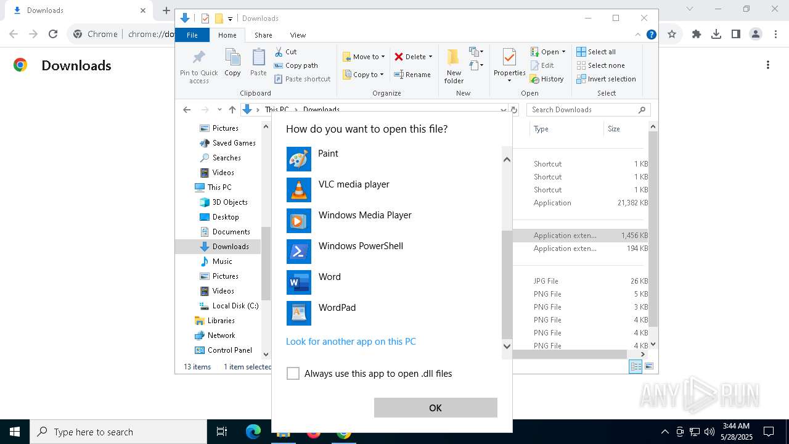The height and width of the screenshot is (444, 789).
Task: Switch to Share ribbon tab
Action: pos(263,35)
